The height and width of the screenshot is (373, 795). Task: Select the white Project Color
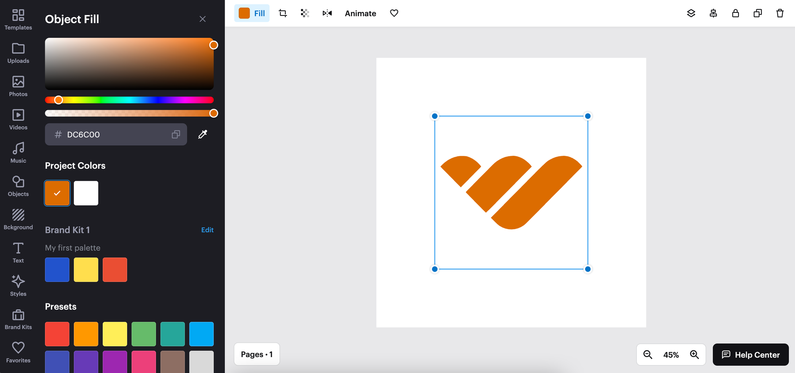click(86, 193)
